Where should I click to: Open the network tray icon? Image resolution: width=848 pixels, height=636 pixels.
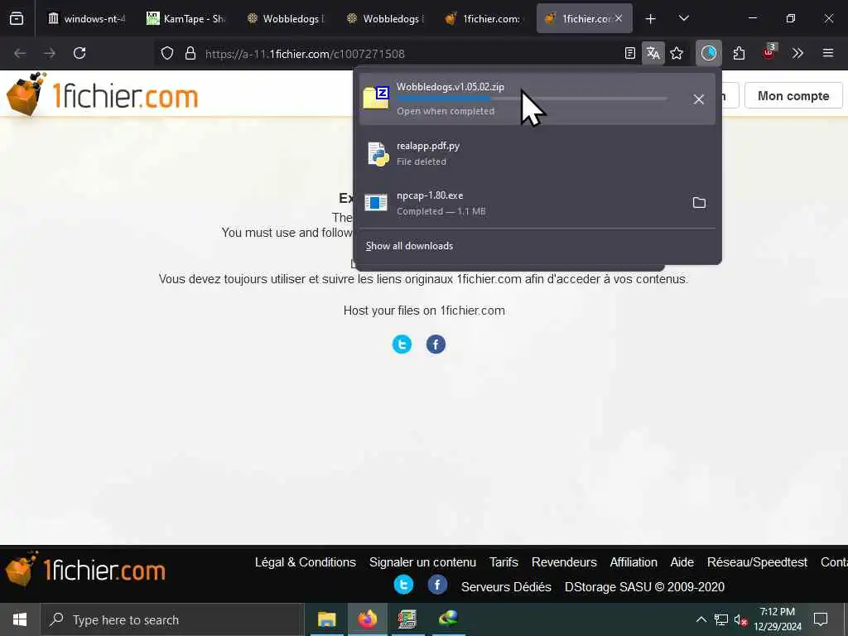[721, 619]
